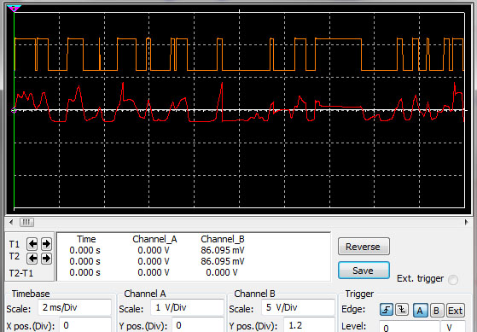Move T2 cursor right with arrow
Screen dimensions: 477x332
pyautogui.click(x=46, y=259)
